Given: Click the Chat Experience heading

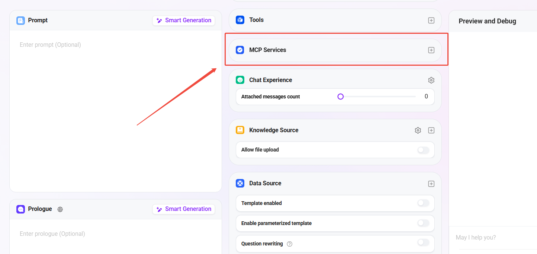Looking at the screenshot, I should [271, 80].
